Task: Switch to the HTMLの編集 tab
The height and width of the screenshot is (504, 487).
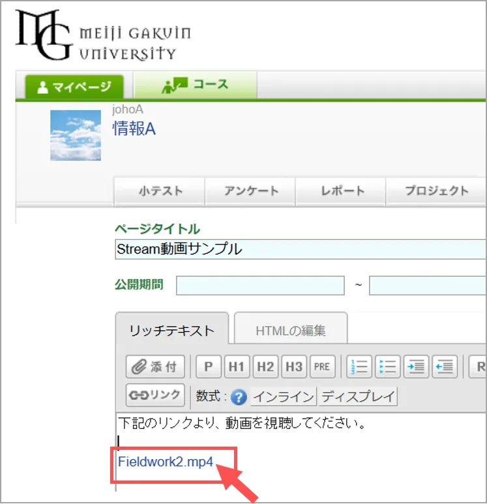Action: tap(290, 331)
